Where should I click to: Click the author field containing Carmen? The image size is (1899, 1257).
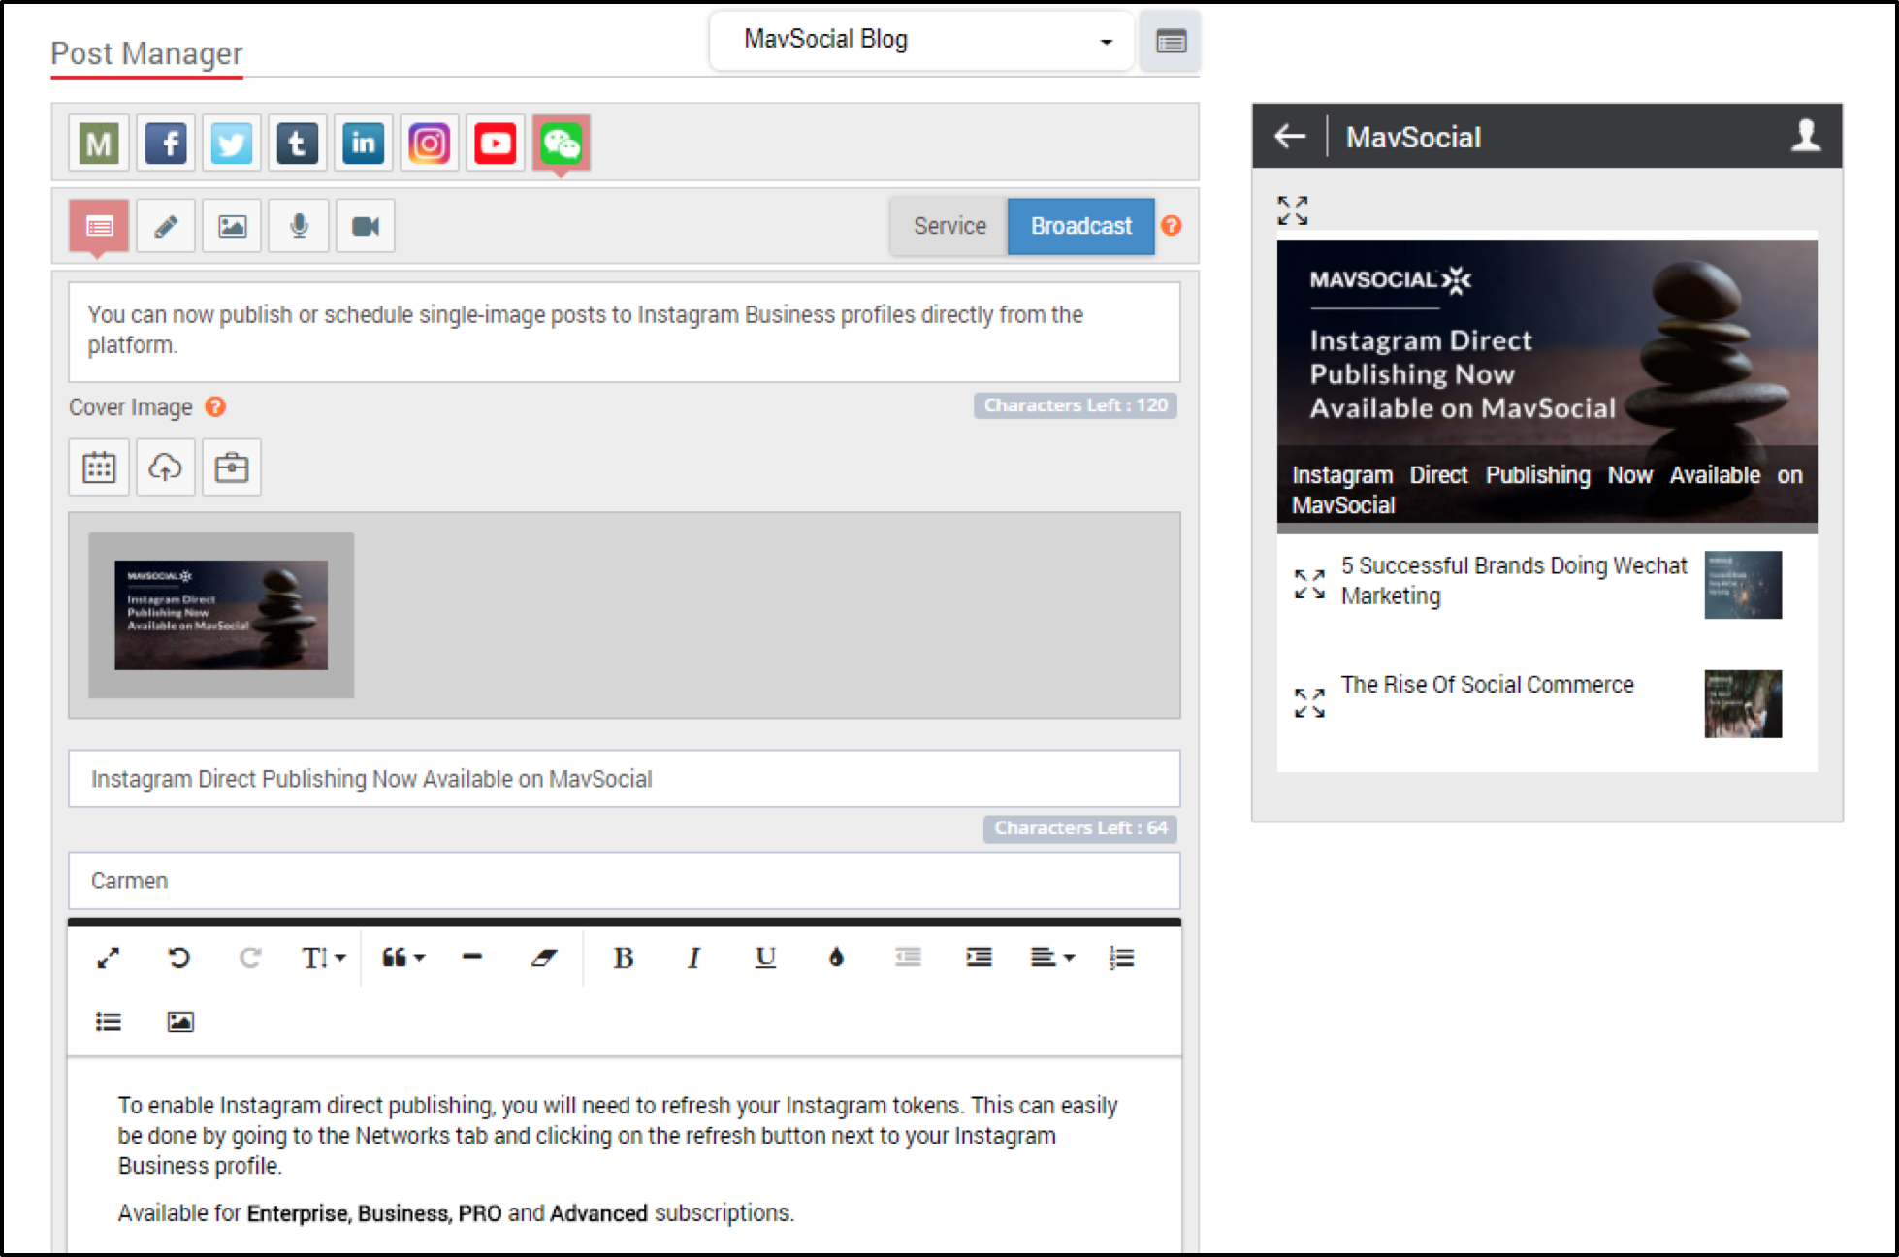(624, 881)
